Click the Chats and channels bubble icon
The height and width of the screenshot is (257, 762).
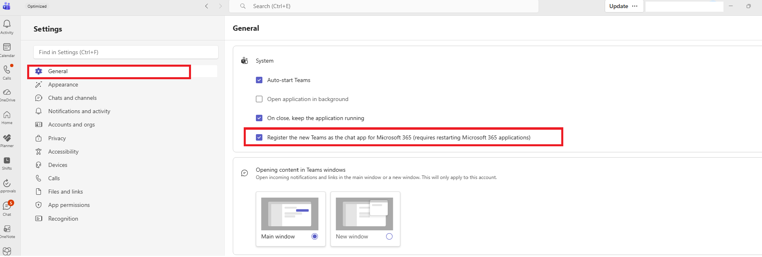(39, 98)
